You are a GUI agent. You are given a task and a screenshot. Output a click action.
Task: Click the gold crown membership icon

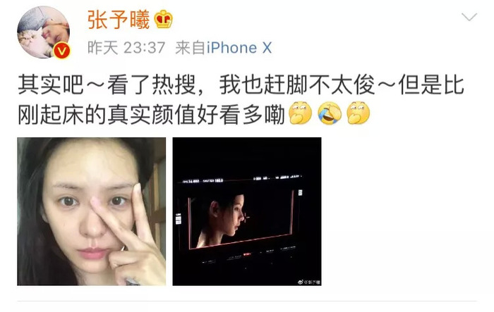click(163, 20)
